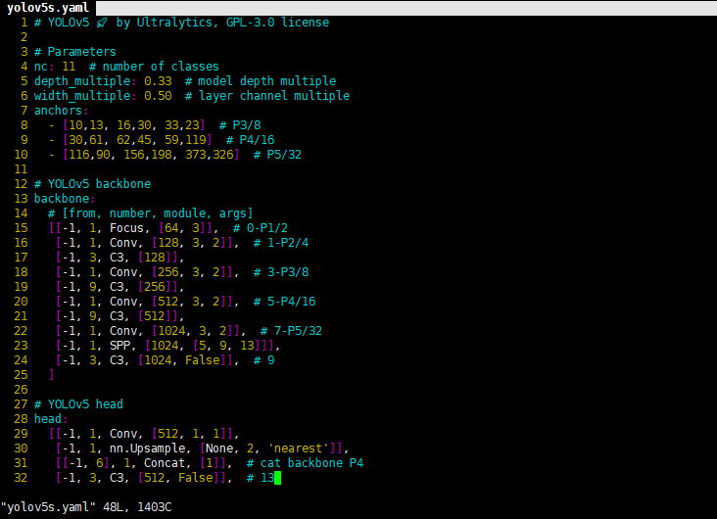Click the 'head:' key
The height and width of the screenshot is (519, 717).
pyautogui.click(x=51, y=419)
